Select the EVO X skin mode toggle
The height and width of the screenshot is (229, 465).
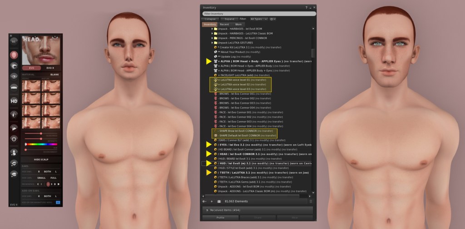click(x=50, y=68)
